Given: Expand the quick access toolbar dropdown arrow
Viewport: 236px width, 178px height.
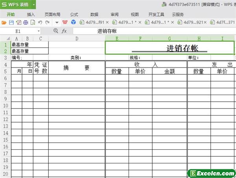Looking at the screenshot, I should 57,22.
